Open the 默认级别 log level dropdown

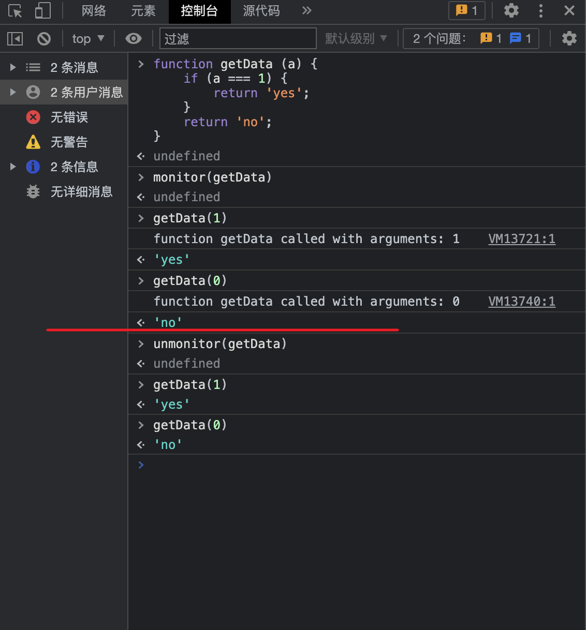point(356,39)
